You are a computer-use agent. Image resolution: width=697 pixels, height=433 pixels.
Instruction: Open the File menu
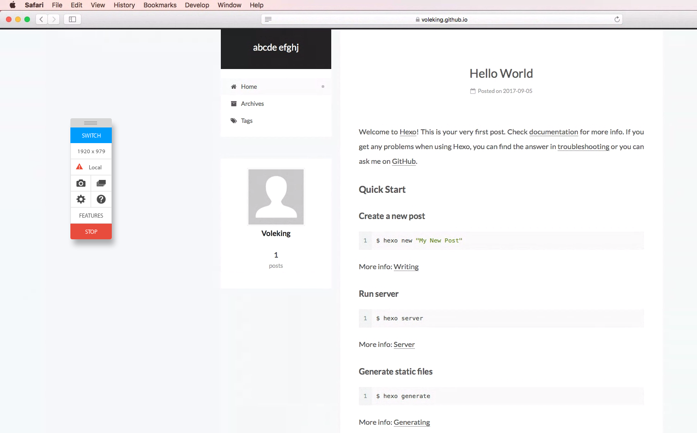coord(57,5)
